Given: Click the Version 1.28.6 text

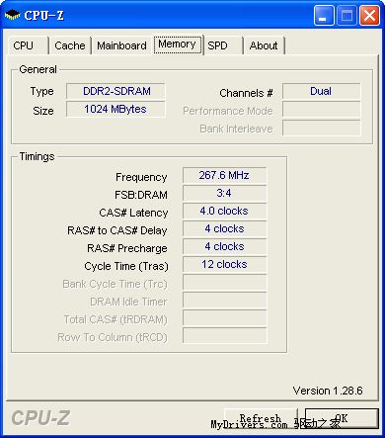Looking at the screenshot, I should [x=328, y=391].
